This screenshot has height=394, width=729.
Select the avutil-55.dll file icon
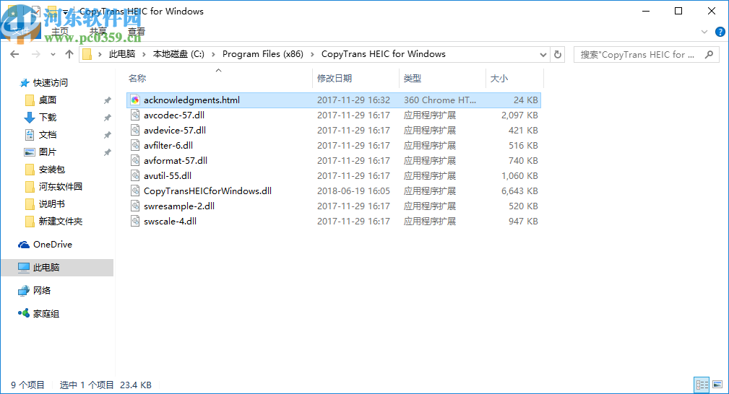(x=135, y=175)
